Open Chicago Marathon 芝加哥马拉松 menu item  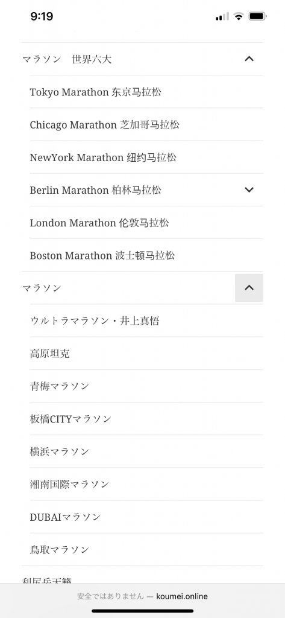(105, 125)
